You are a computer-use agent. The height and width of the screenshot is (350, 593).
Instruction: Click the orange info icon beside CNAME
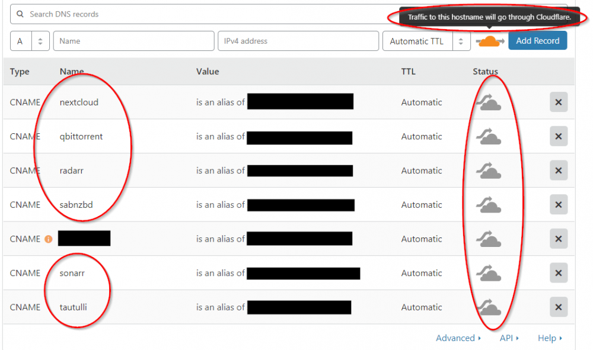(x=49, y=239)
